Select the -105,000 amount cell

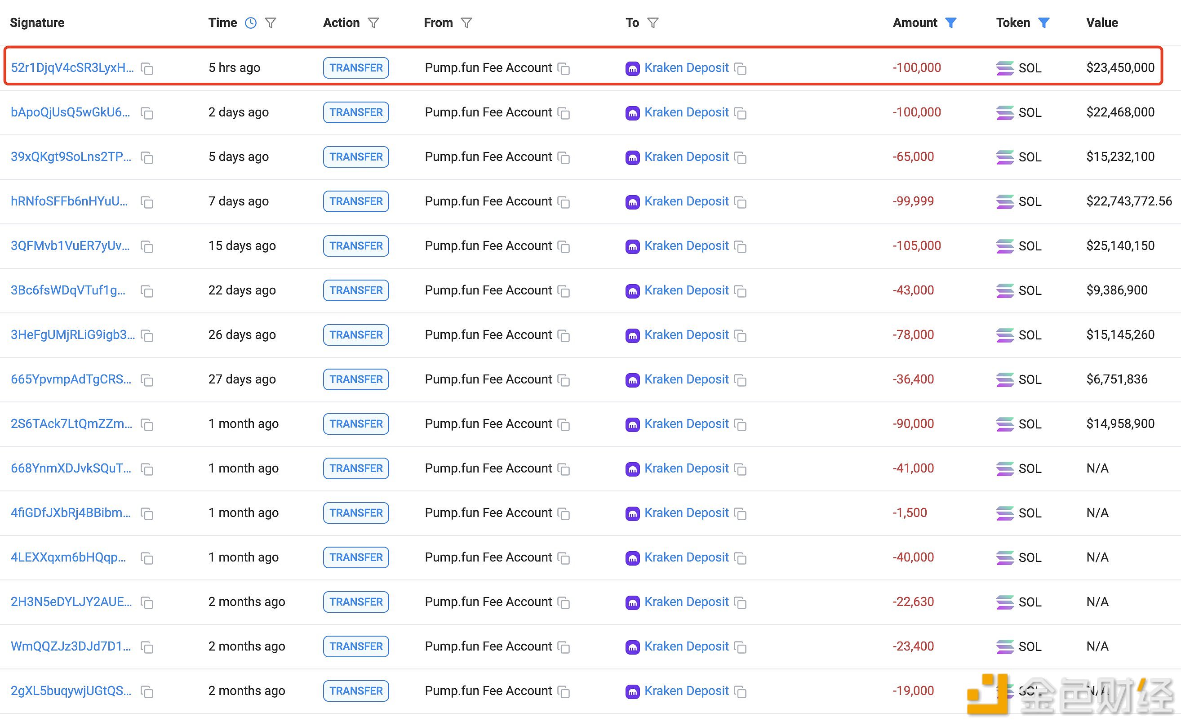(x=916, y=246)
